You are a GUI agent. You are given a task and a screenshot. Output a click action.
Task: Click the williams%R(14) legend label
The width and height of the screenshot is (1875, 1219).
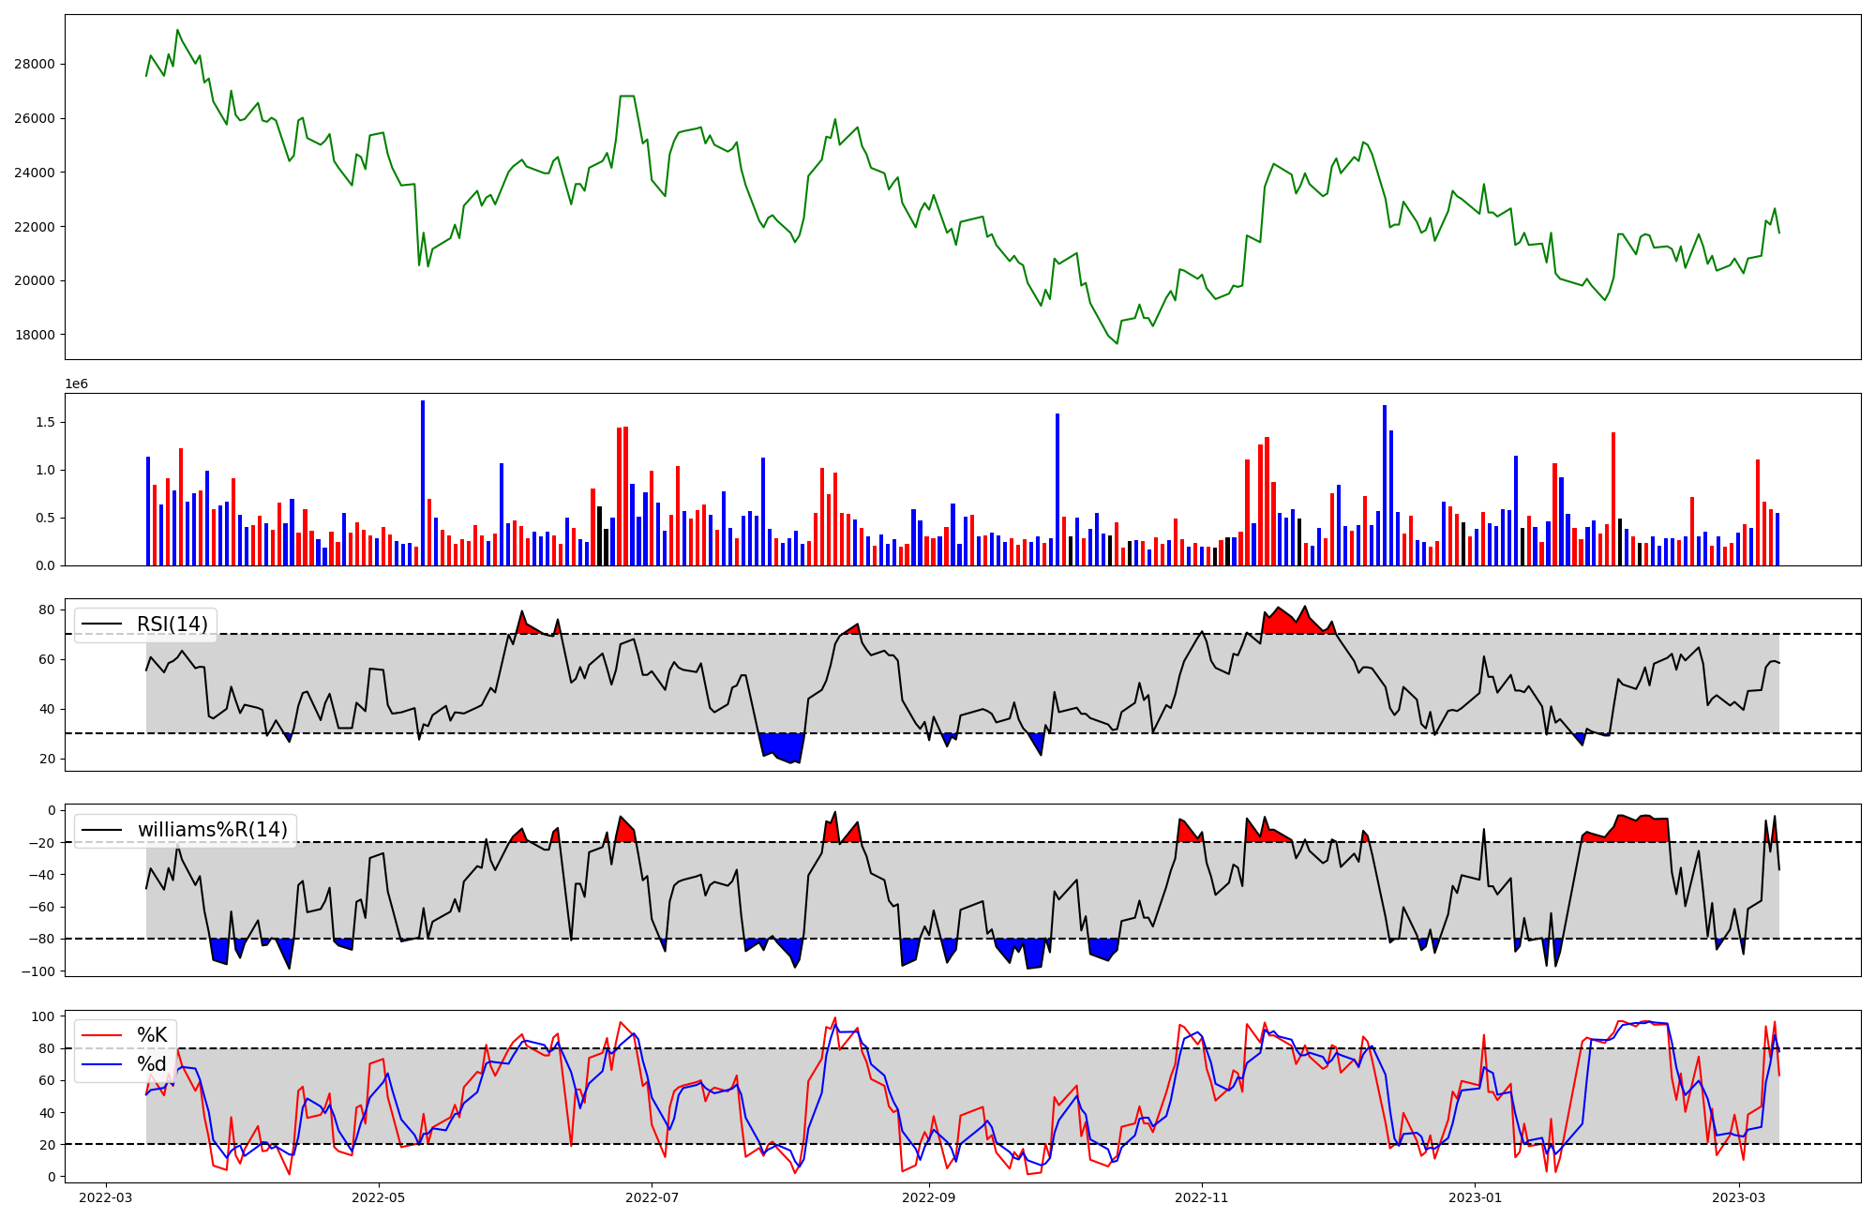[212, 830]
